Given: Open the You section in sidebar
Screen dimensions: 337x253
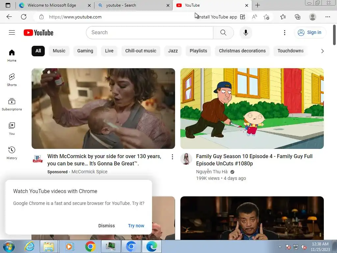Looking at the screenshot, I should click(12, 129).
